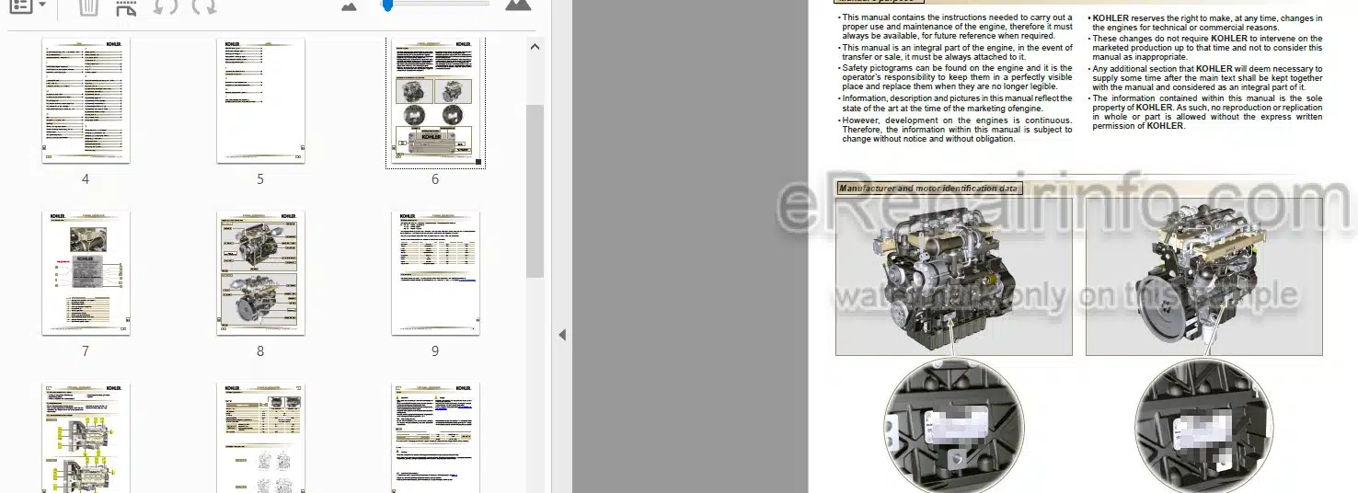Viewport: 1358px width, 493px height.
Task: Click the thumbnail size slider handle
Action: click(x=388, y=6)
